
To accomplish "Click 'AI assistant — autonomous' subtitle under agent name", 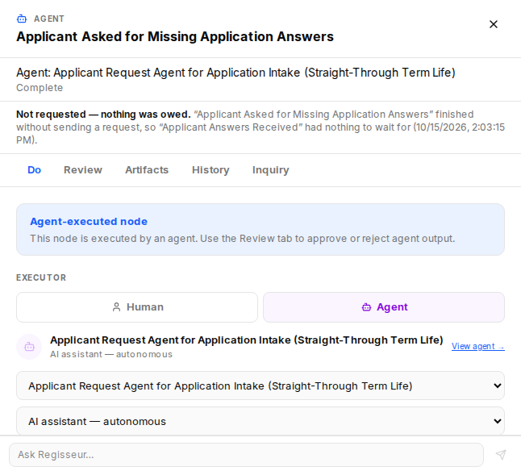I will [111, 354].
